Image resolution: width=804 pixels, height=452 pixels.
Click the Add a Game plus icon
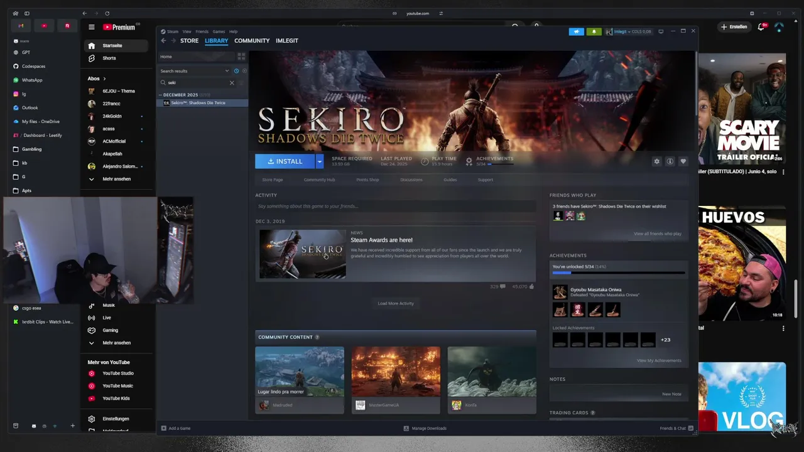164,428
